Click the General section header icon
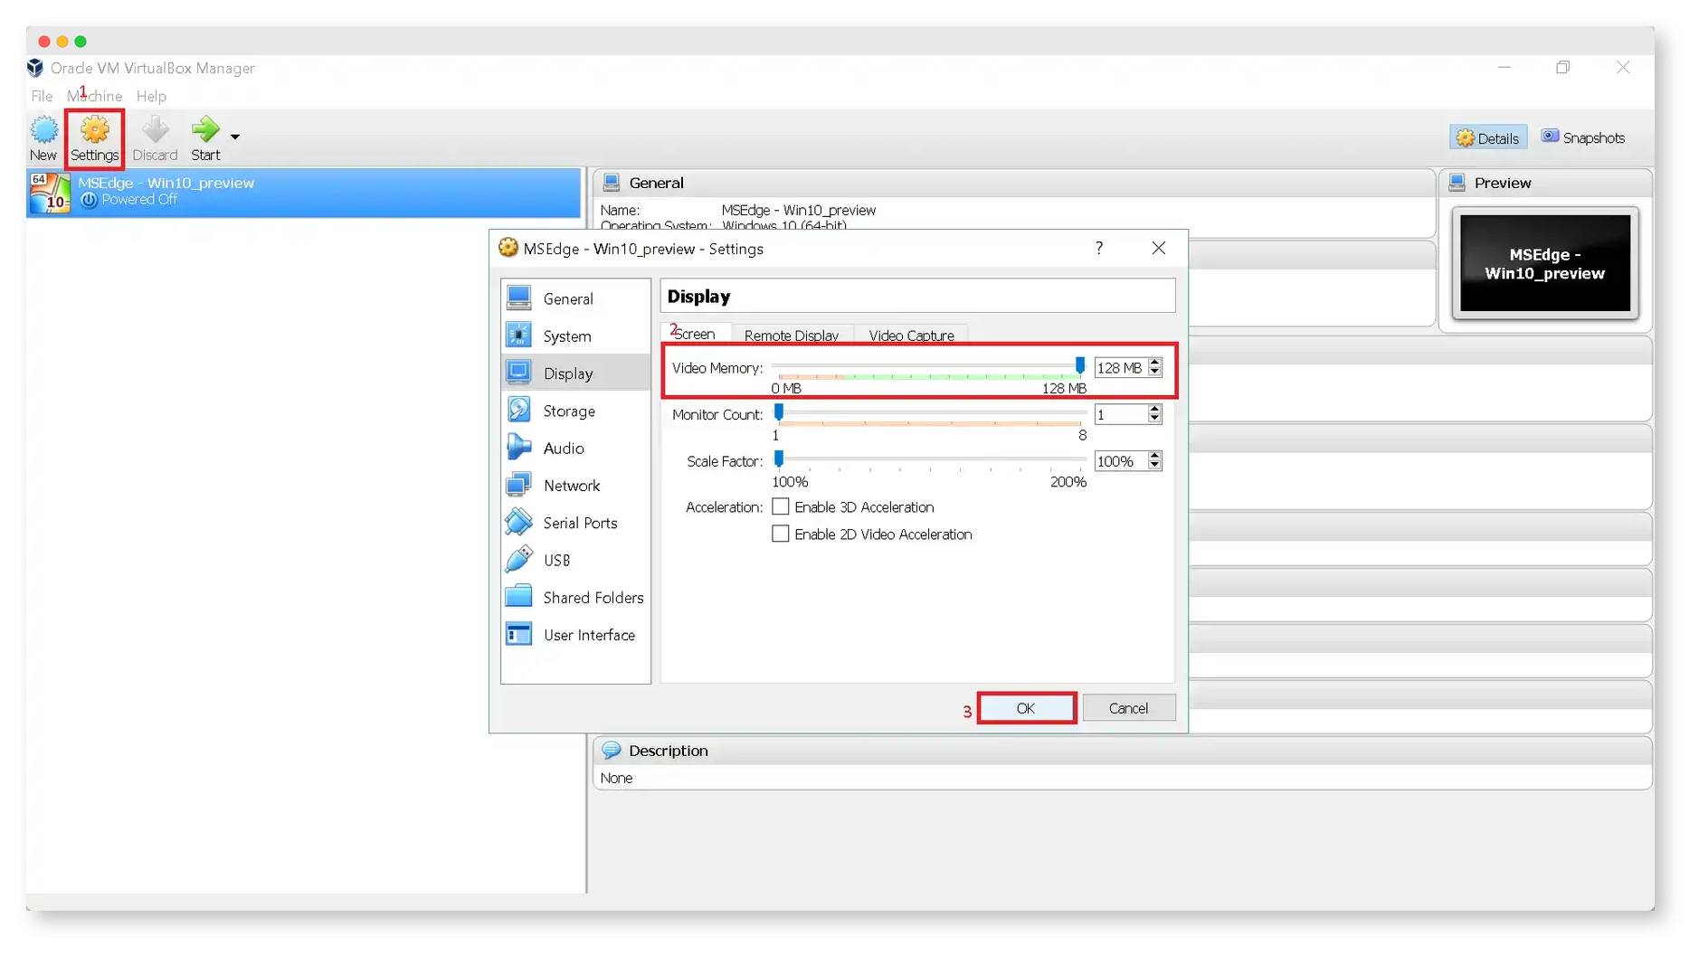 tap(612, 183)
